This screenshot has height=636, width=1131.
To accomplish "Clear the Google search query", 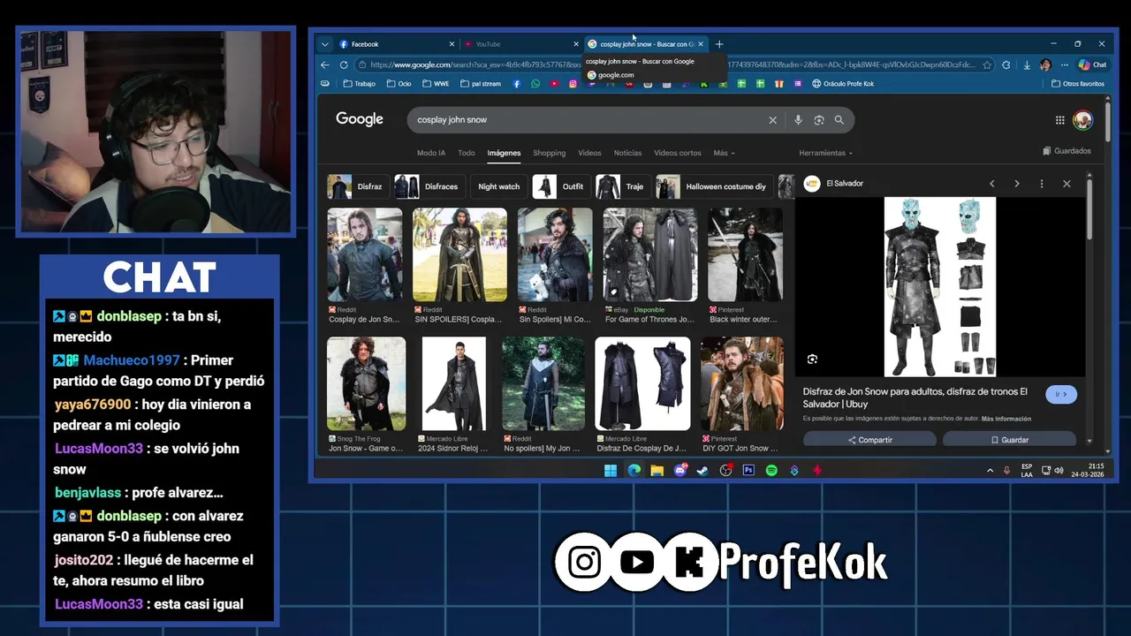I will [772, 120].
